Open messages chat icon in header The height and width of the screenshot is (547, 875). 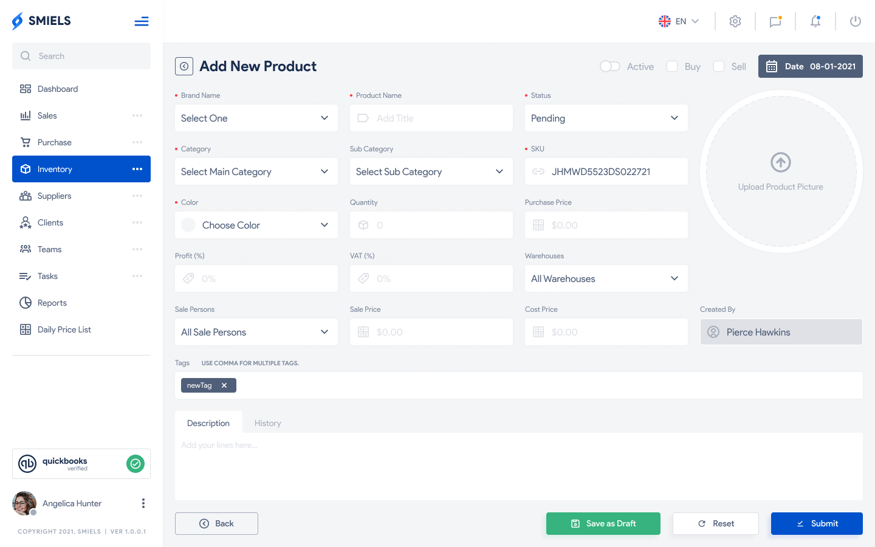click(775, 21)
